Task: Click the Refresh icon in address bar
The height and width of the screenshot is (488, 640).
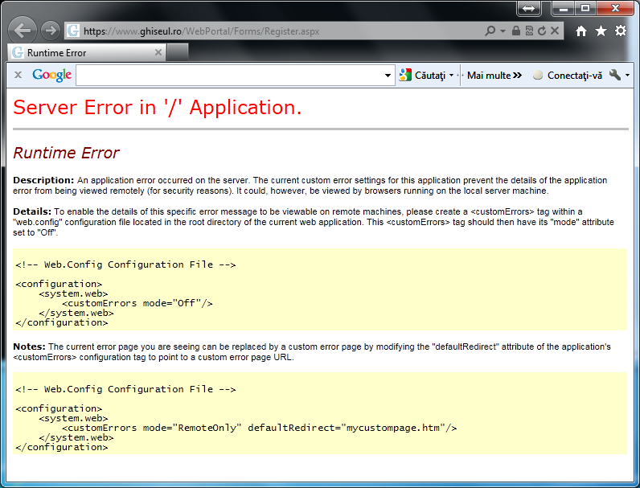Action: pyautogui.click(x=542, y=31)
